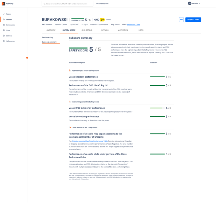Screen dimensions: 216x203
Task: Select Benchmarking in the side submenu
Action: coord(47,37)
